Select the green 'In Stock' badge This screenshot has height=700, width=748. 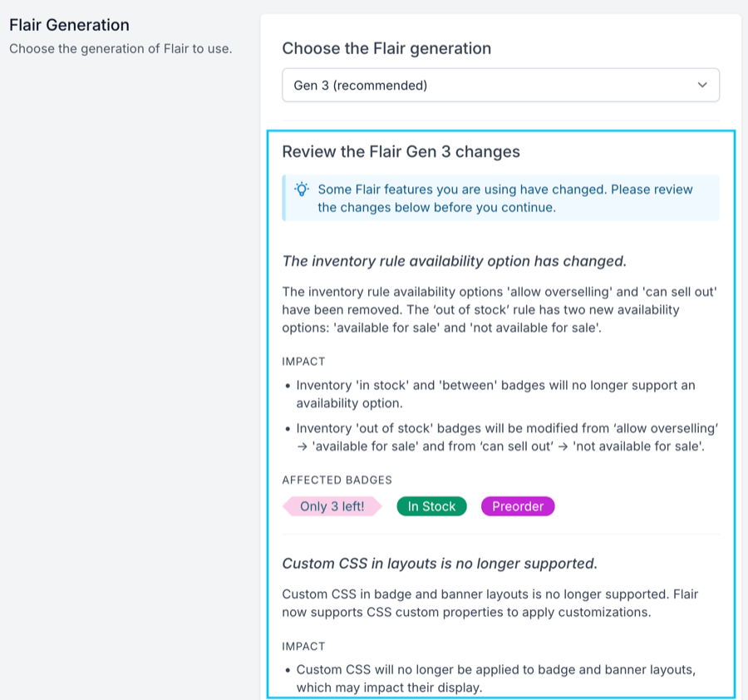(x=431, y=505)
